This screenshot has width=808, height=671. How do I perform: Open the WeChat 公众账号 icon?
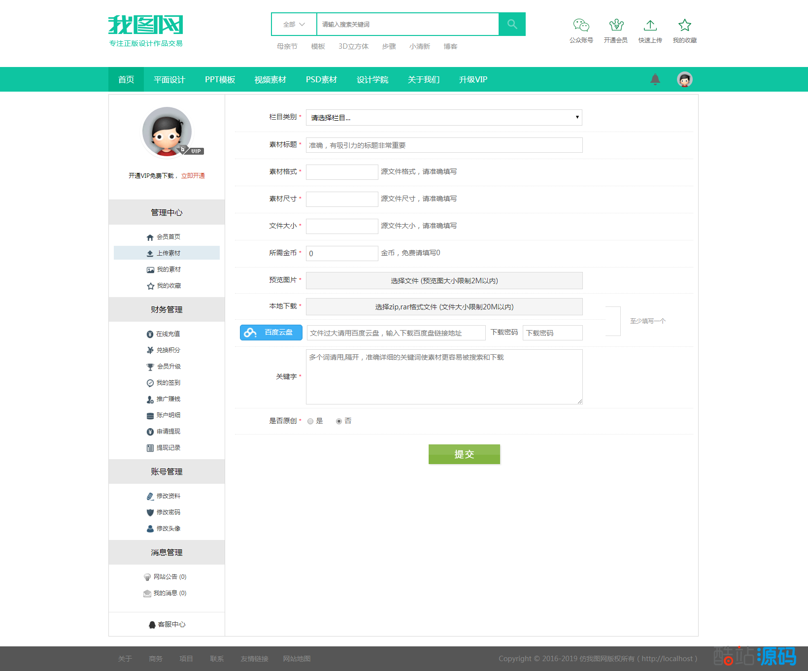point(581,25)
